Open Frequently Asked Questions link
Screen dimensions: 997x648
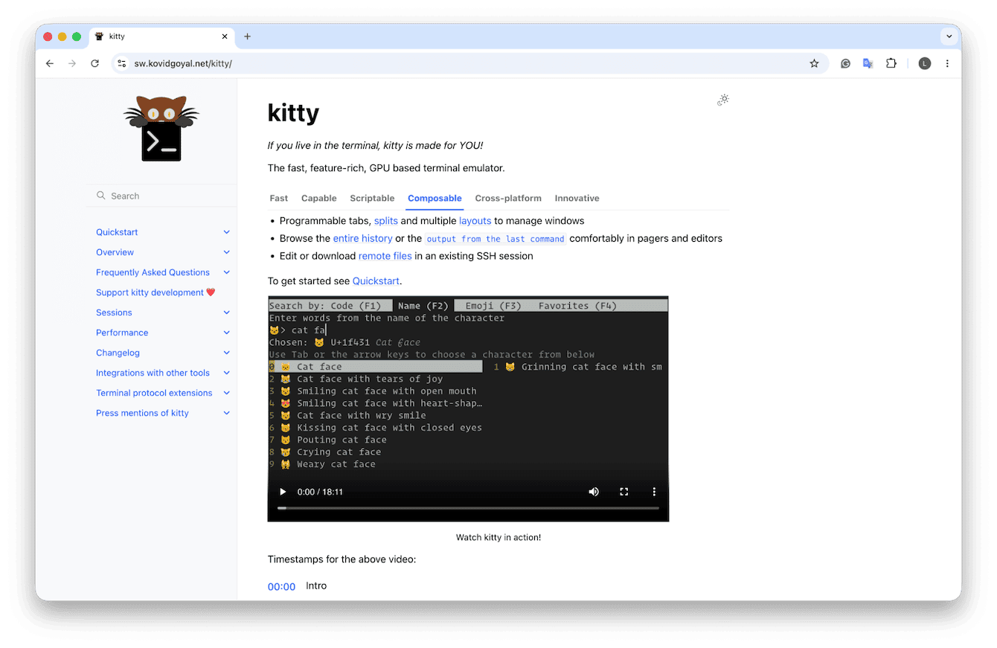153,272
